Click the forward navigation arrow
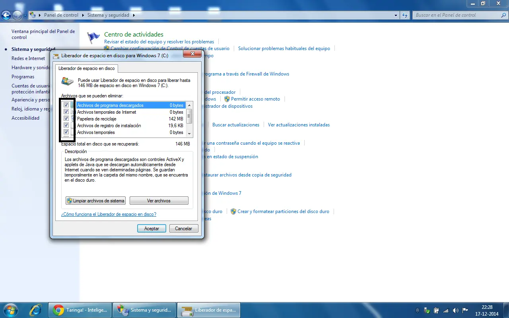The width and height of the screenshot is (509, 318). click(17, 16)
